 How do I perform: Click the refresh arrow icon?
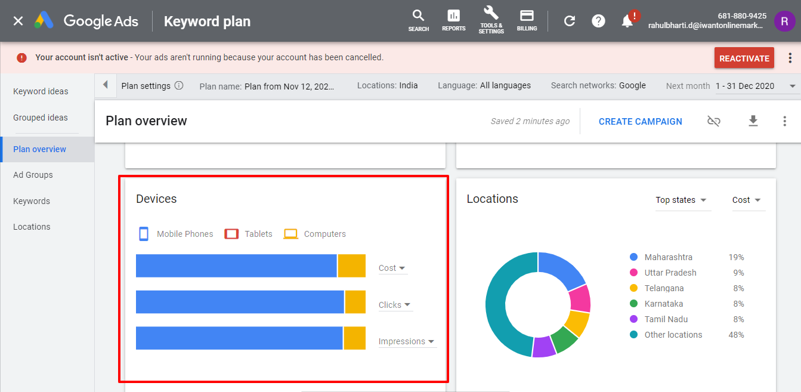click(x=570, y=21)
